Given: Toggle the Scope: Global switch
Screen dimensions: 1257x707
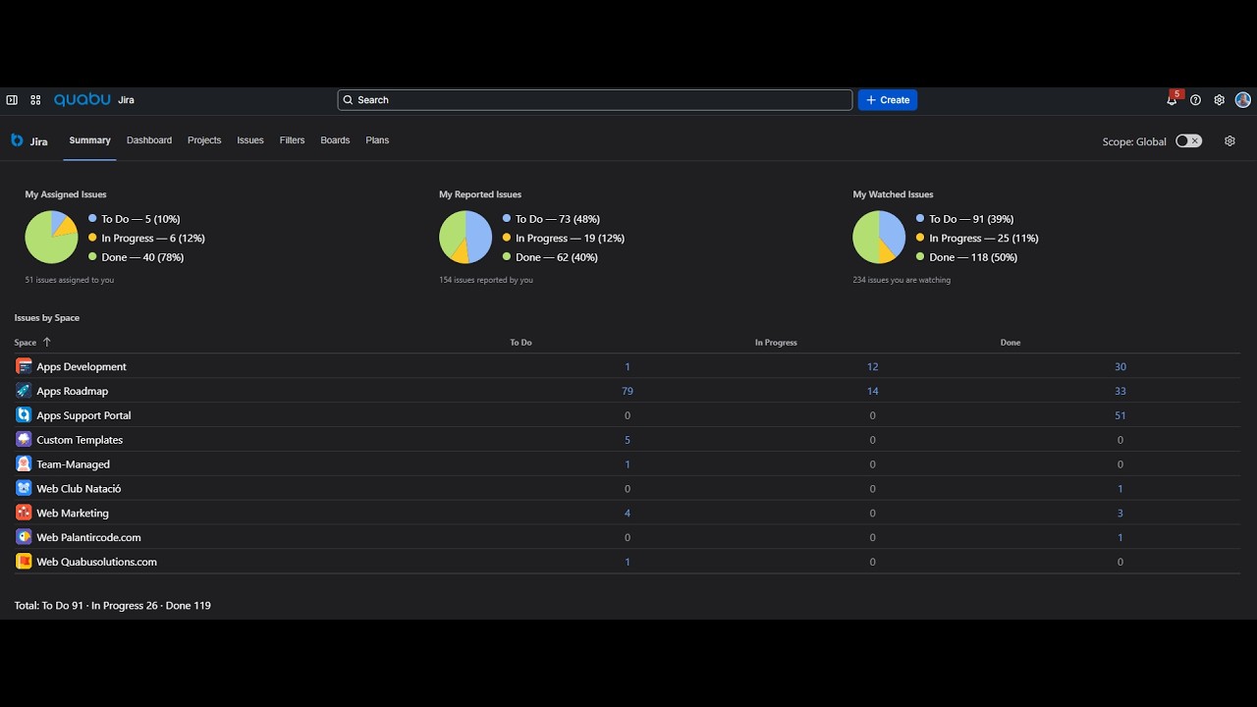Looking at the screenshot, I should (x=1188, y=141).
